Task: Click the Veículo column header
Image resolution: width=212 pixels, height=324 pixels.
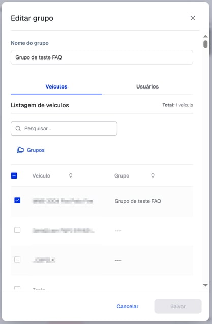Action: pos(41,175)
